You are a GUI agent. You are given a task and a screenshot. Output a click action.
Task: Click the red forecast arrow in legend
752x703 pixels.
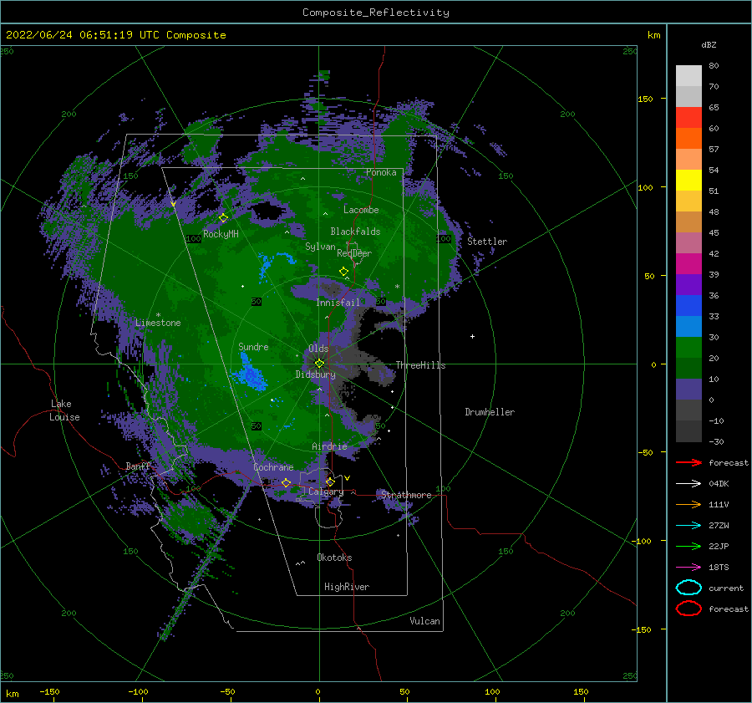688,462
